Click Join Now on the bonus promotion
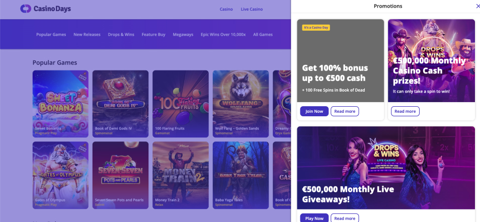This screenshot has height=222, width=480. click(314, 111)
